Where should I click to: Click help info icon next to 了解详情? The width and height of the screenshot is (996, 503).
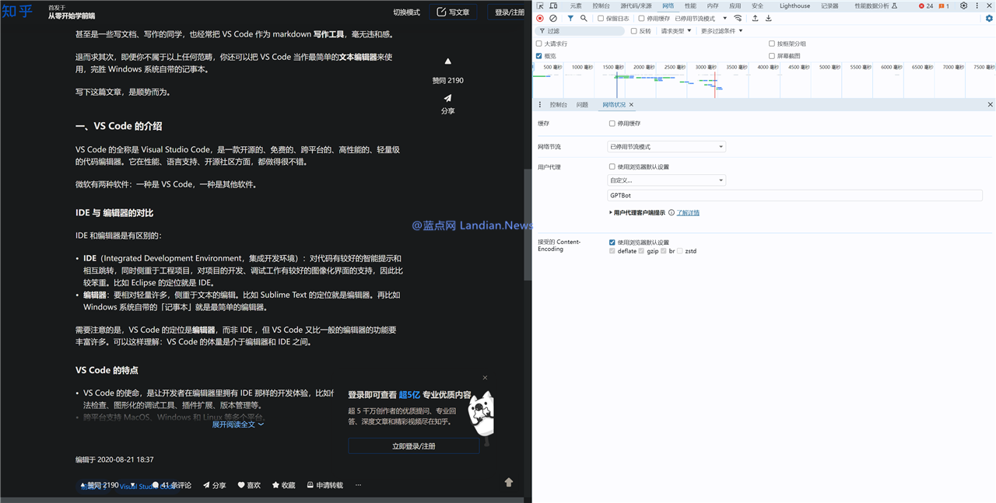coord(672,212)
